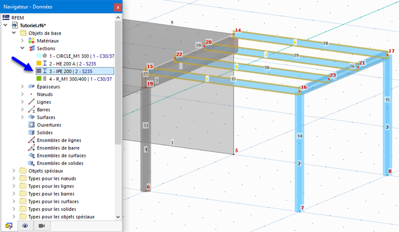Click the Épaisseurs icon

31,87
